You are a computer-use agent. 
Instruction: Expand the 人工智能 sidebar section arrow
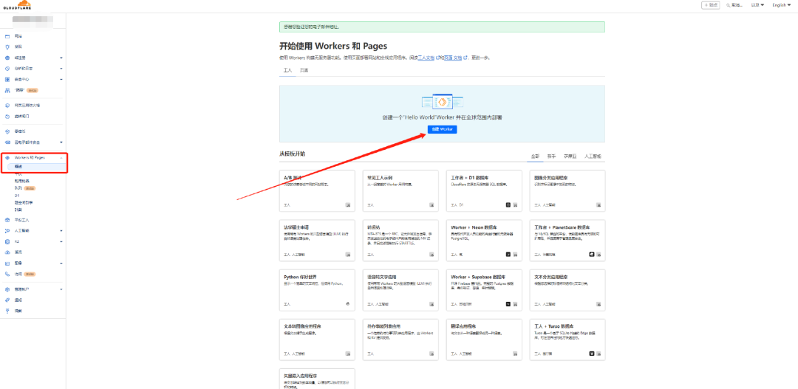point(61,231)
